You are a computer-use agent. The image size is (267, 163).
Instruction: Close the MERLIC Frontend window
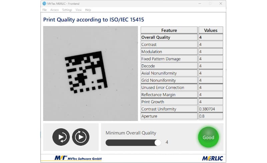tap(221, 3)
